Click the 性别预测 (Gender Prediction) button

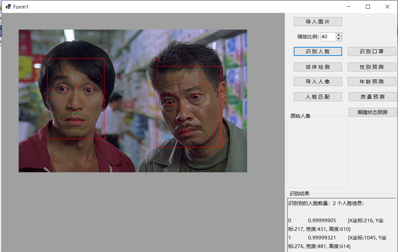click(x=372, y=67)
